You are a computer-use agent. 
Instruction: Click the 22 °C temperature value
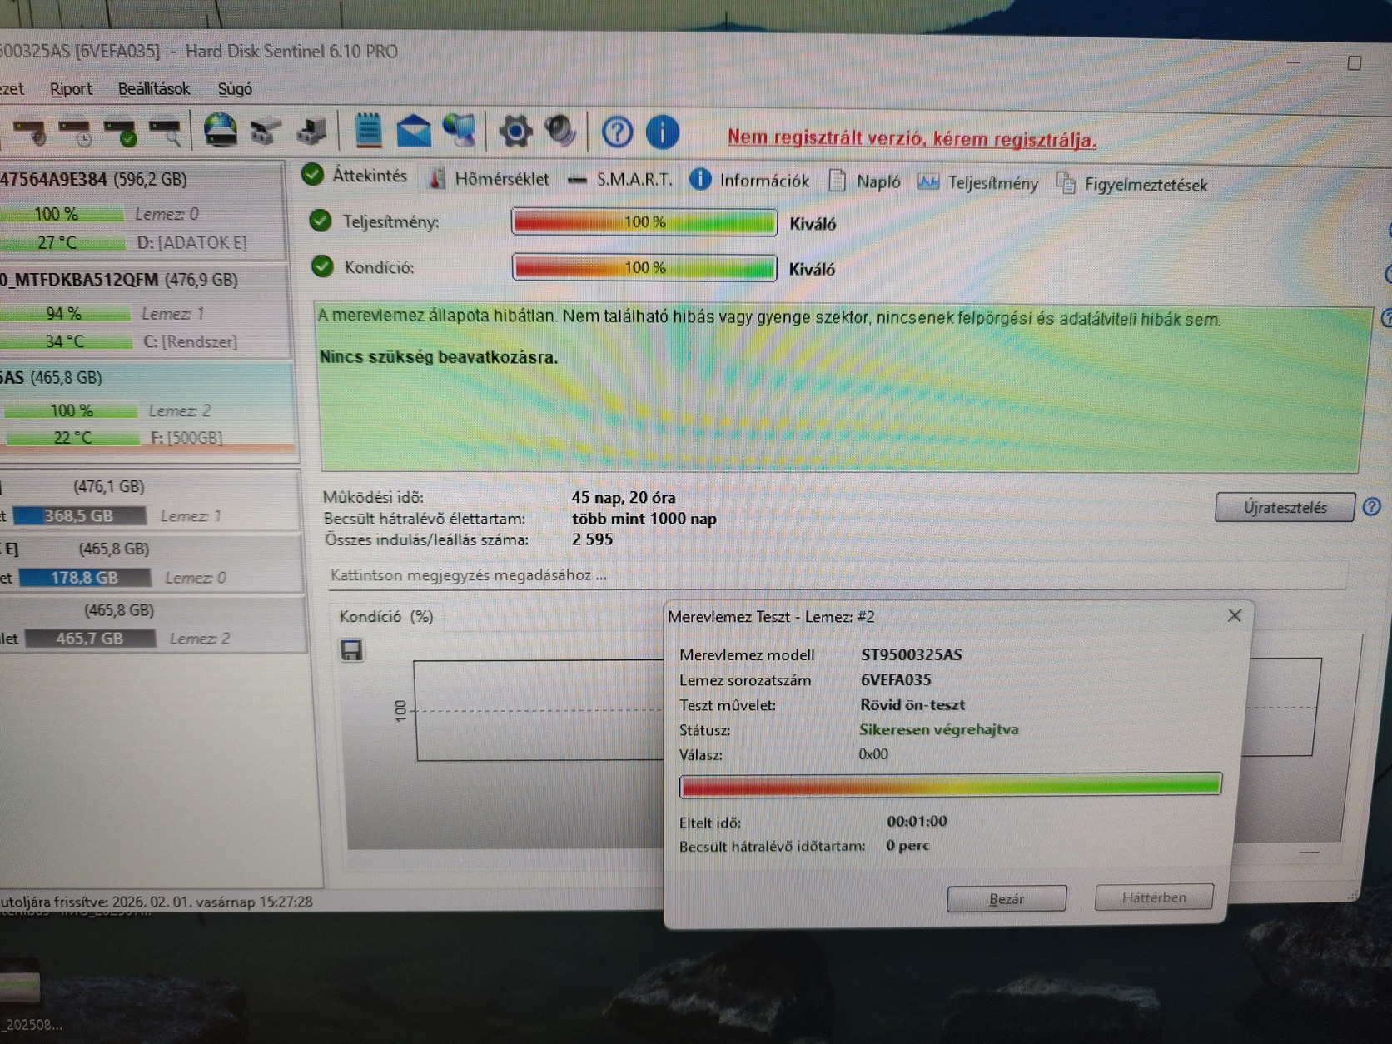click(72, 437)
